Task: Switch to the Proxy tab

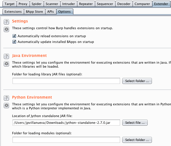Action: [x=23, y=4]
